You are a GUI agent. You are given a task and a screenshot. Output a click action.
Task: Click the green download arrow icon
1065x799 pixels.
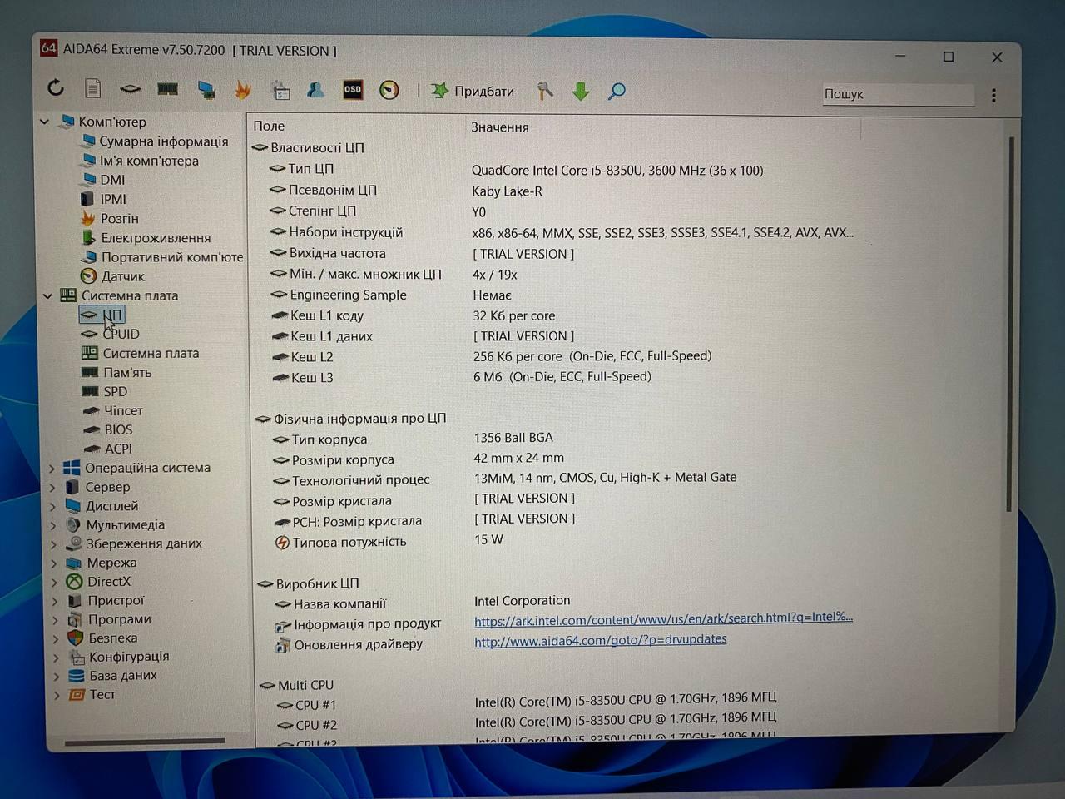click(x=581, y=92)
